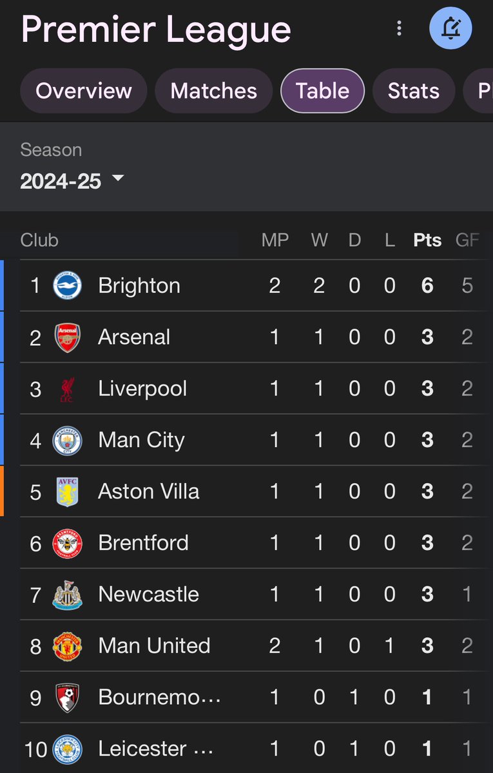Tap the Arsenal club crest
This screenshot has height=773, width=493.
pyautogui.click(x=67, y=338)
